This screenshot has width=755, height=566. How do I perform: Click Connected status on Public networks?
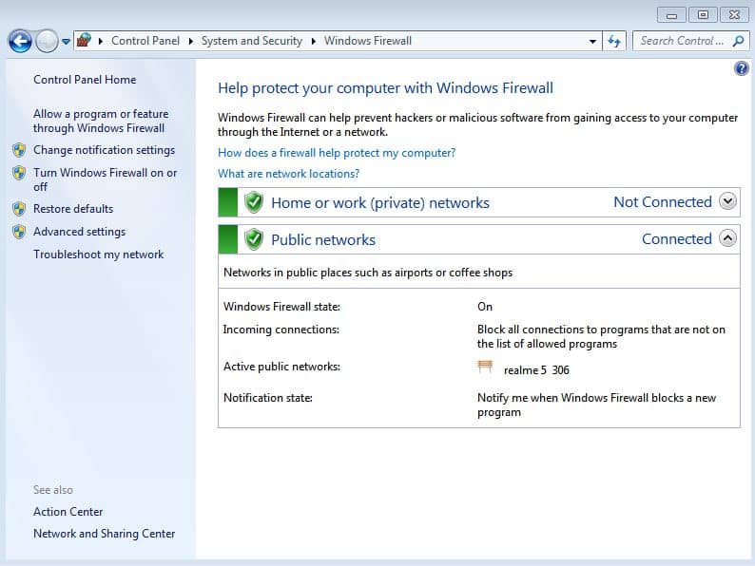pos(676,239)
